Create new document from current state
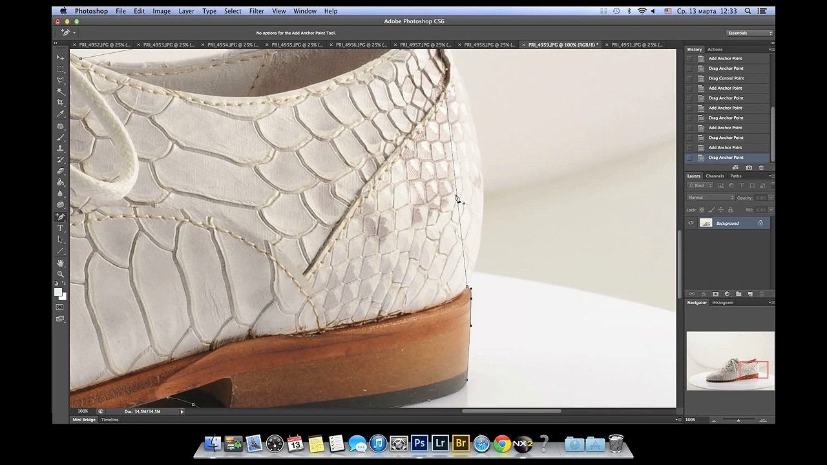Screen dimensions: 827x465 click(736, 167)
